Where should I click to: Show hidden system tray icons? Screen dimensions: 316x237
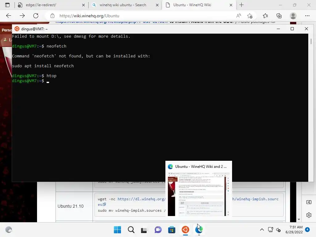click(262, 230)
